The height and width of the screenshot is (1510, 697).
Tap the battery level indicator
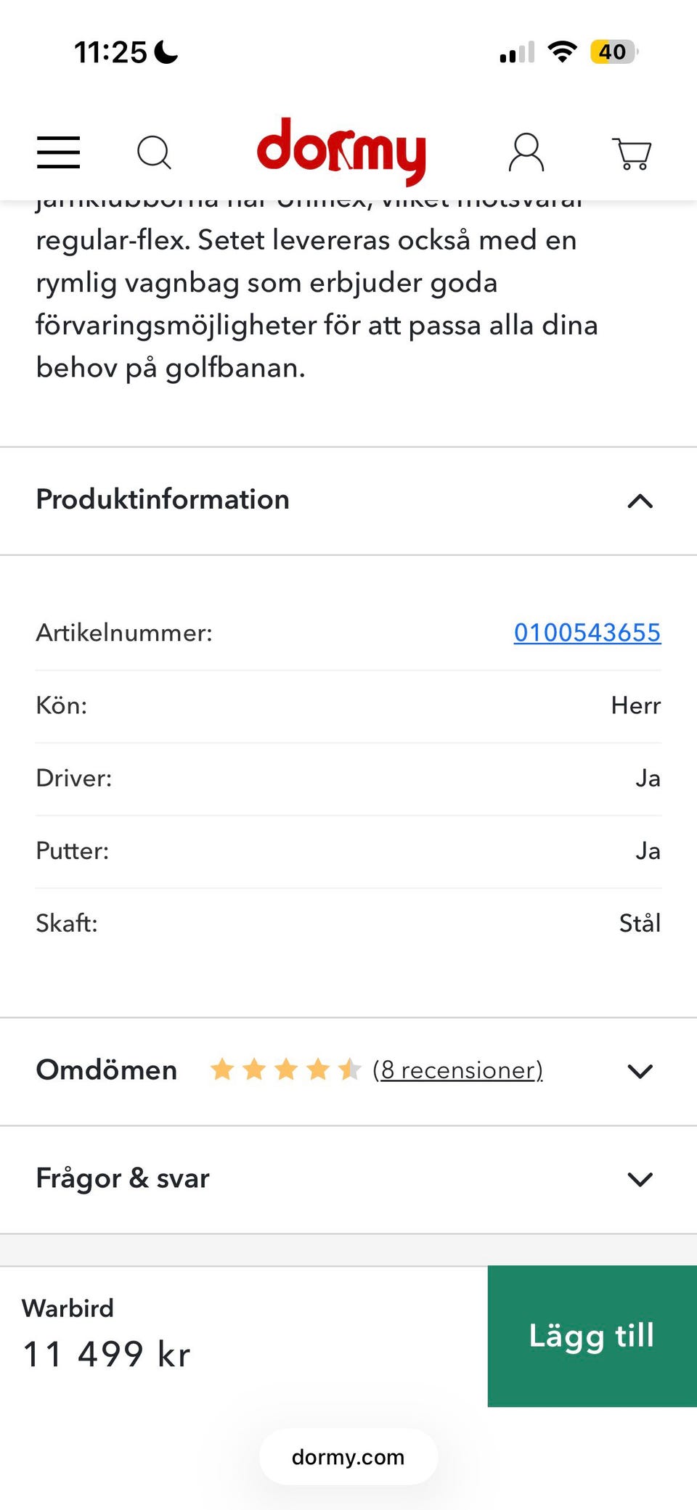click(x=614, y=52)
